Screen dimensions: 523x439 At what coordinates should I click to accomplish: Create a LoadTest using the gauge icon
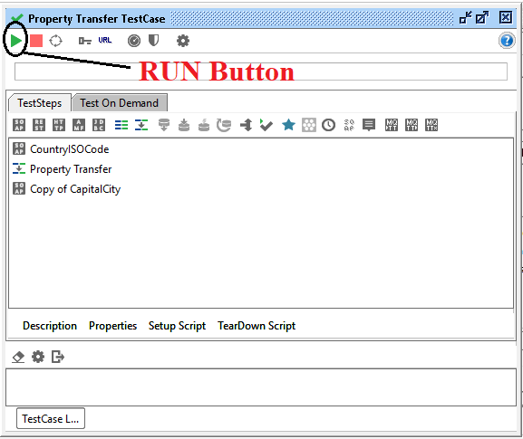pyautogui.click(x=134, y=41)
